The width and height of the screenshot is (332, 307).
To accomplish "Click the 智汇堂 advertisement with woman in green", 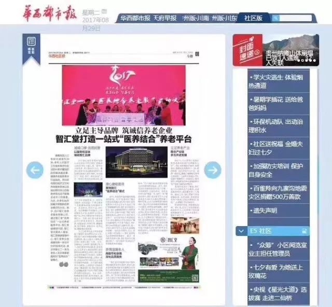I will pos(168,259).
